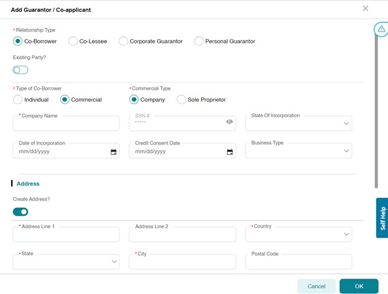Click the Cancel button
Viewport: 388px width, 294px height.
pos(316,286)
